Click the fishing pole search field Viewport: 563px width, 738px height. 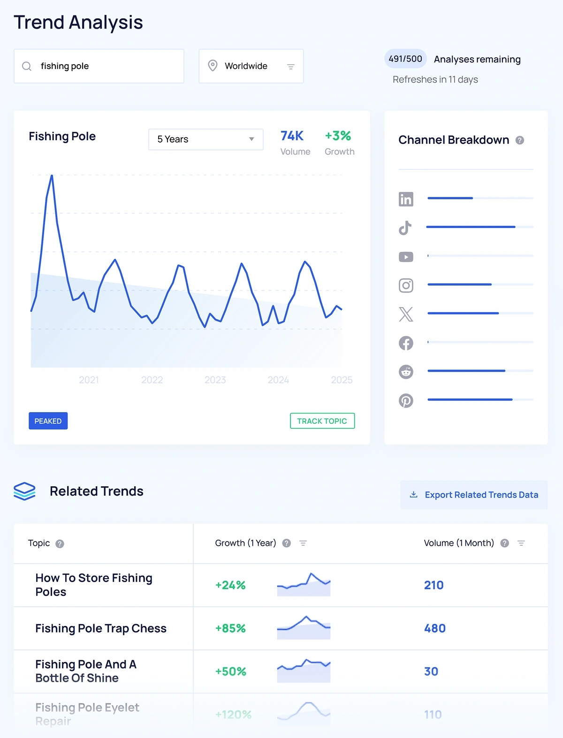coord(99,66)
